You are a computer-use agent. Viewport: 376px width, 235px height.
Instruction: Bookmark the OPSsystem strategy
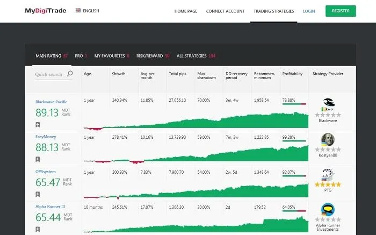pyautogui.click(x=38, y=194)
